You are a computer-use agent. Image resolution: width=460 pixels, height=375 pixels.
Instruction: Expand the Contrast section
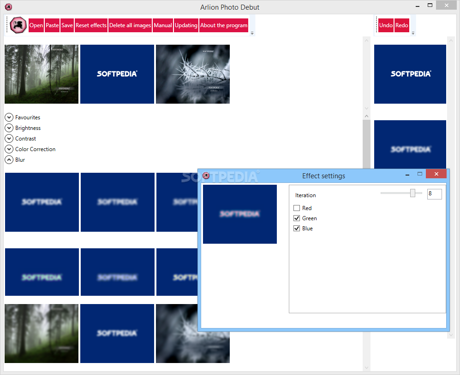pyautogui.click(x=9, y=138)
